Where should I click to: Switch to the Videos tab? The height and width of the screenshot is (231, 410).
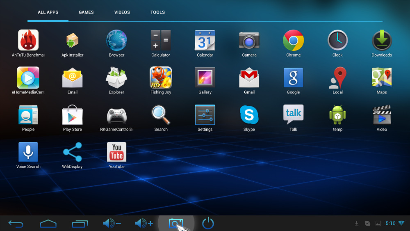[x=122, y=12]
